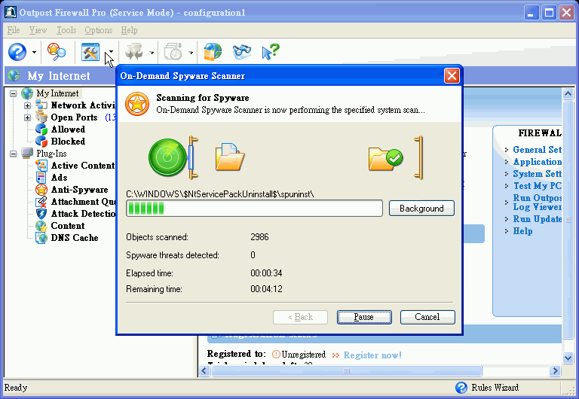Click the Ads plug-in page icon
The width and height of the screenshot is (579, 399).
[41, 178]
